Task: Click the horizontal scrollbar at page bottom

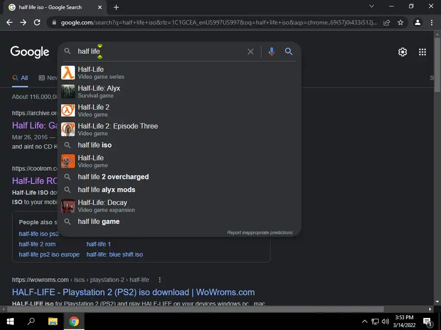Action: pos(195,309)
